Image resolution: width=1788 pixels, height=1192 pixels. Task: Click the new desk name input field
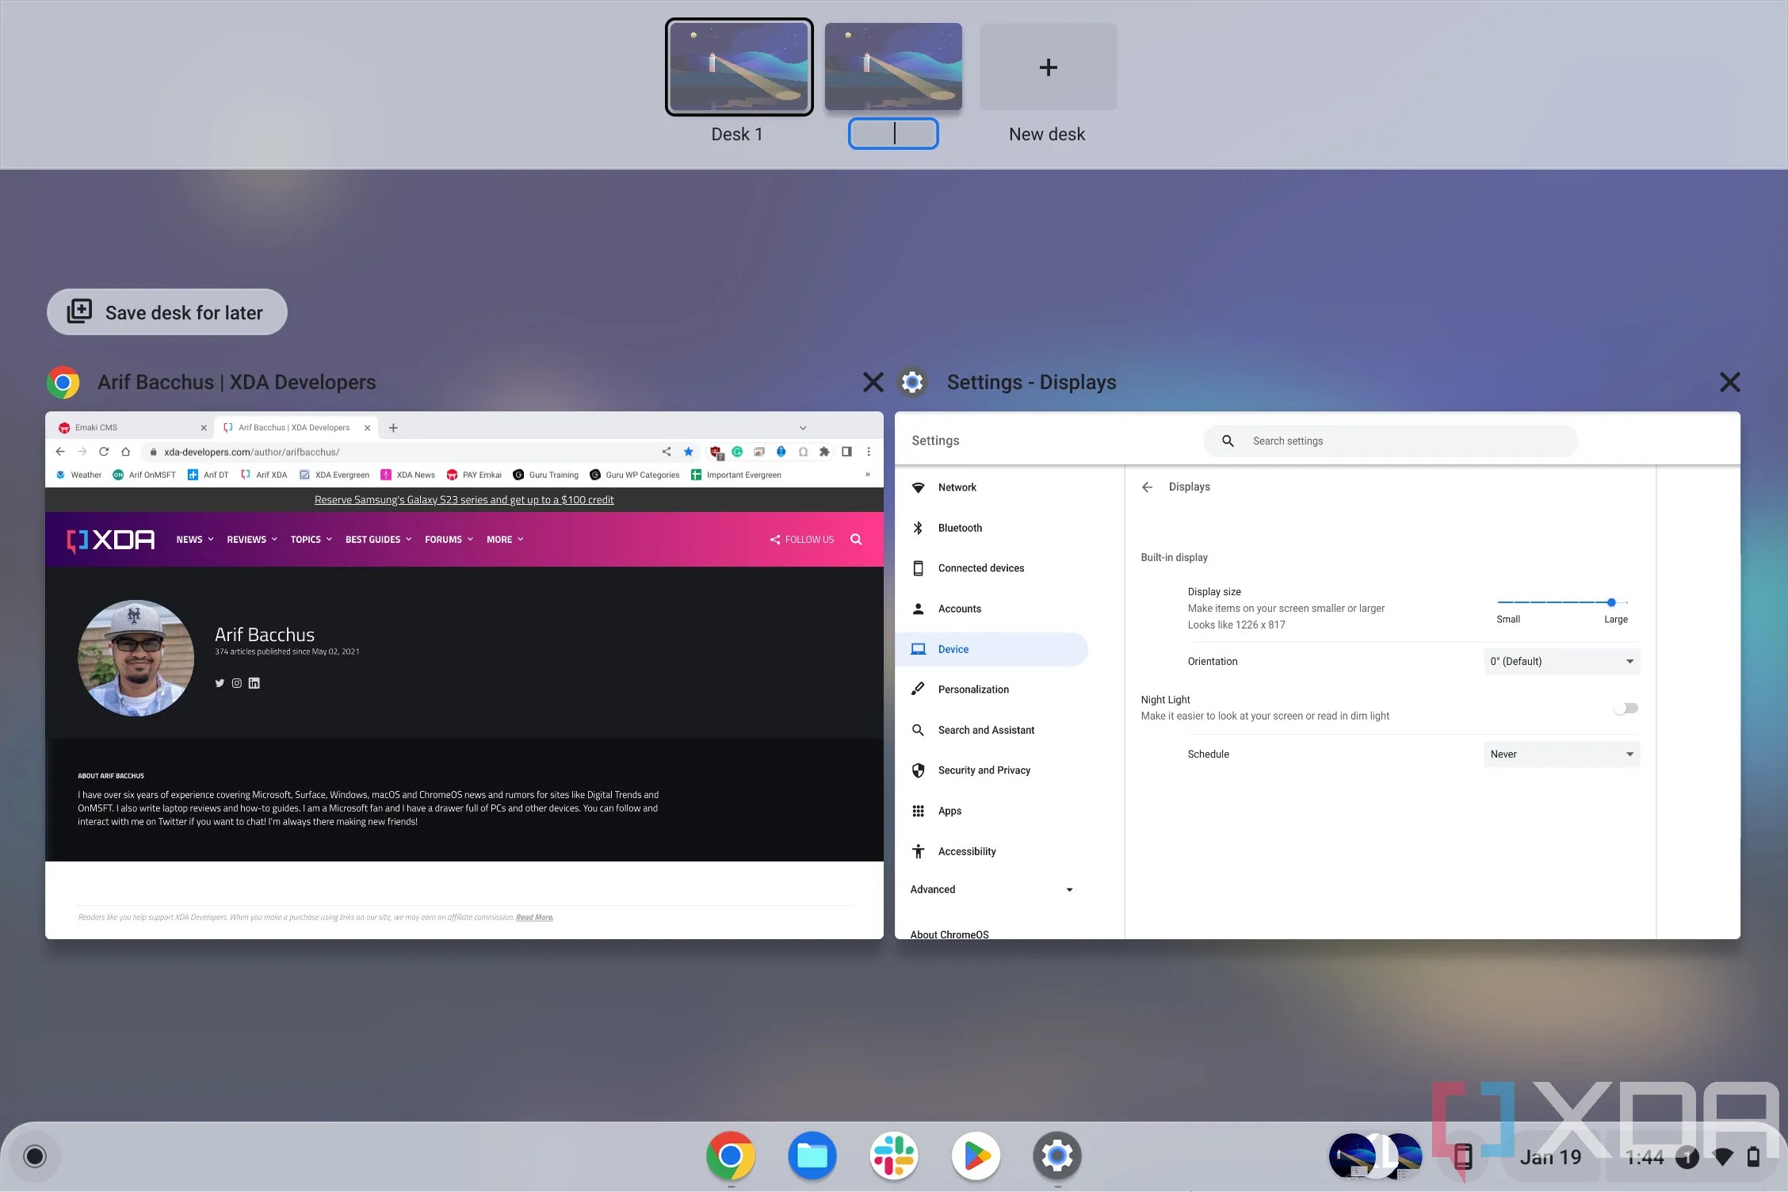(893, 133)
